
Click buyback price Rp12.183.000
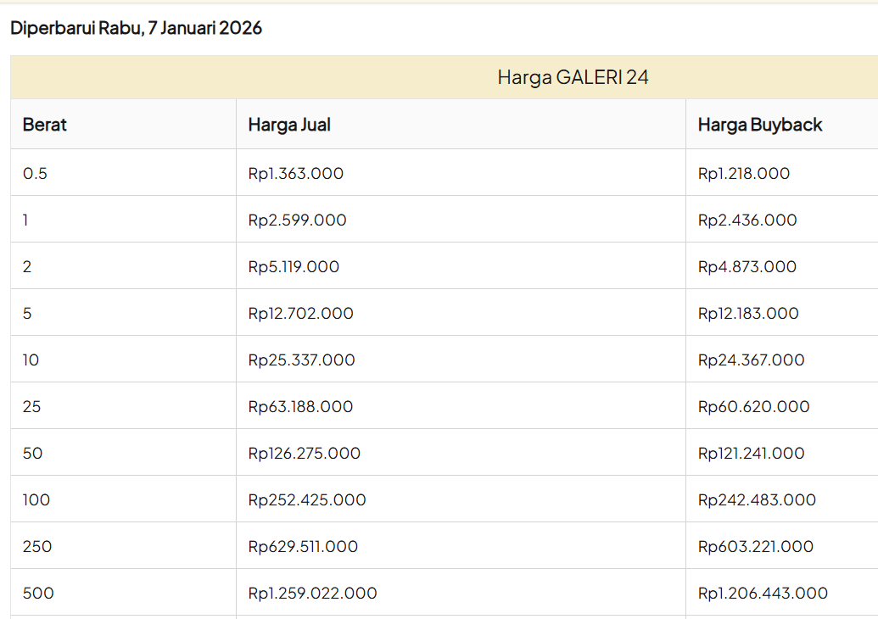point(748,313)
